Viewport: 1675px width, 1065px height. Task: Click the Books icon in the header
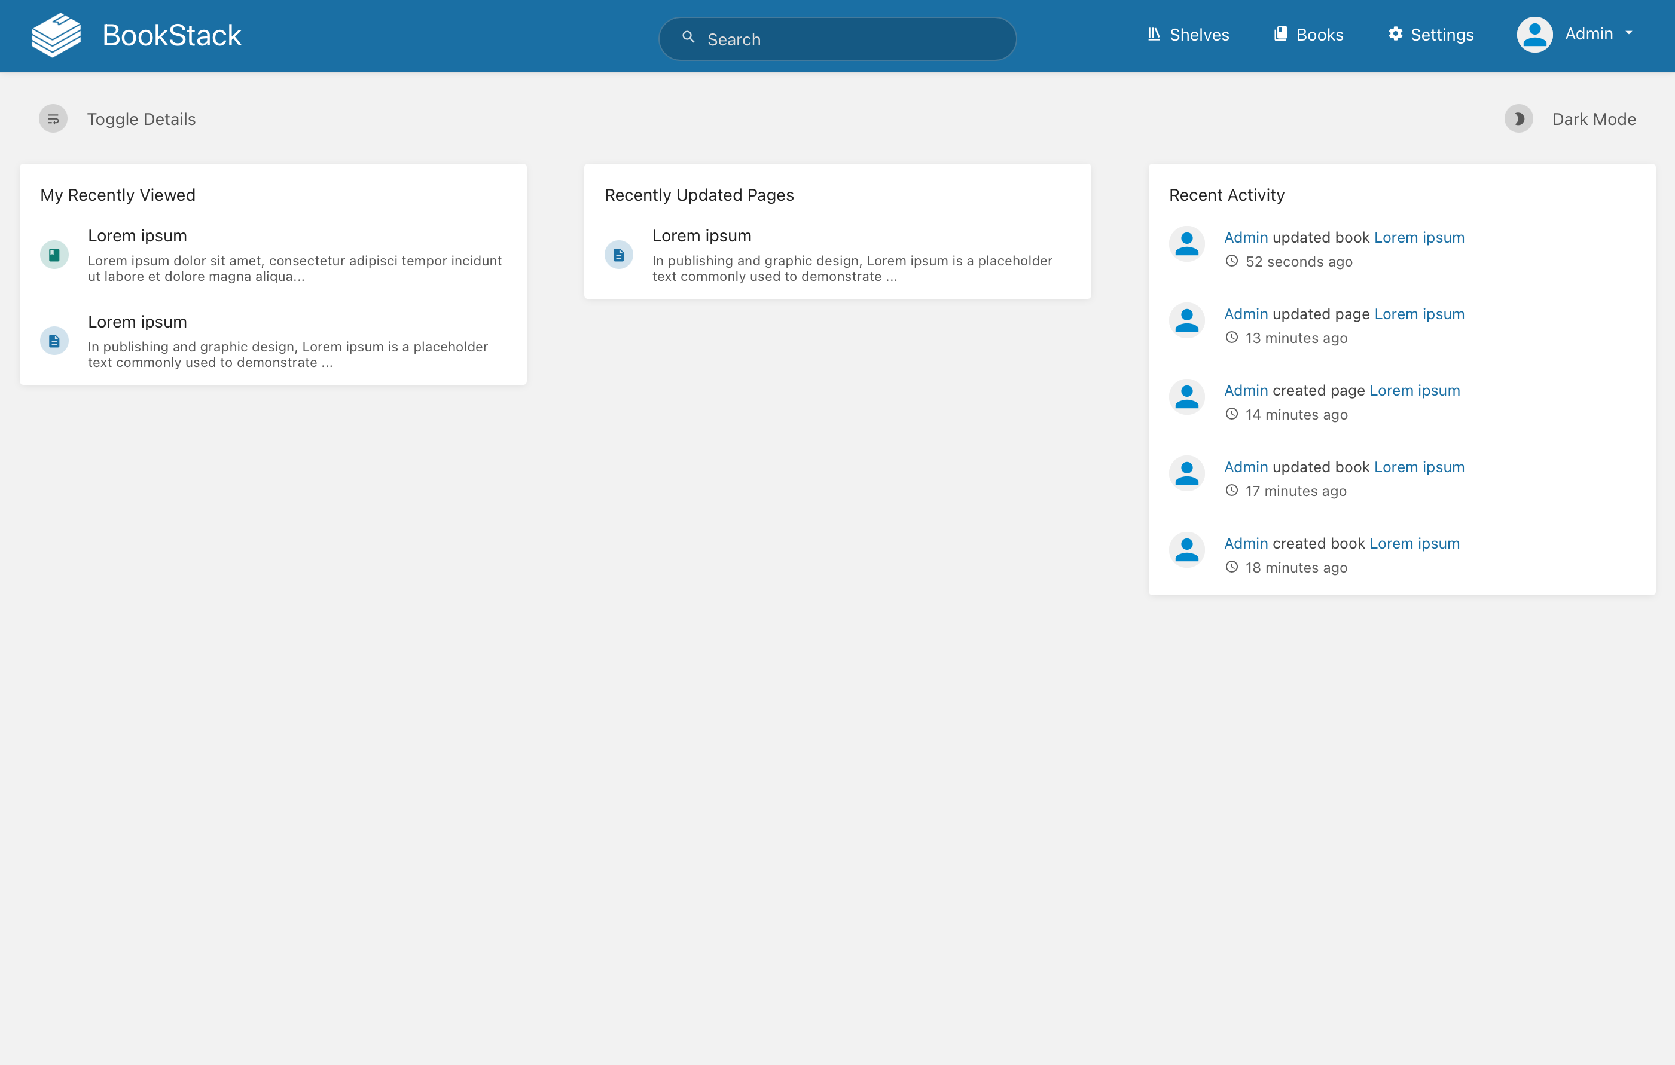[1280, 34]
